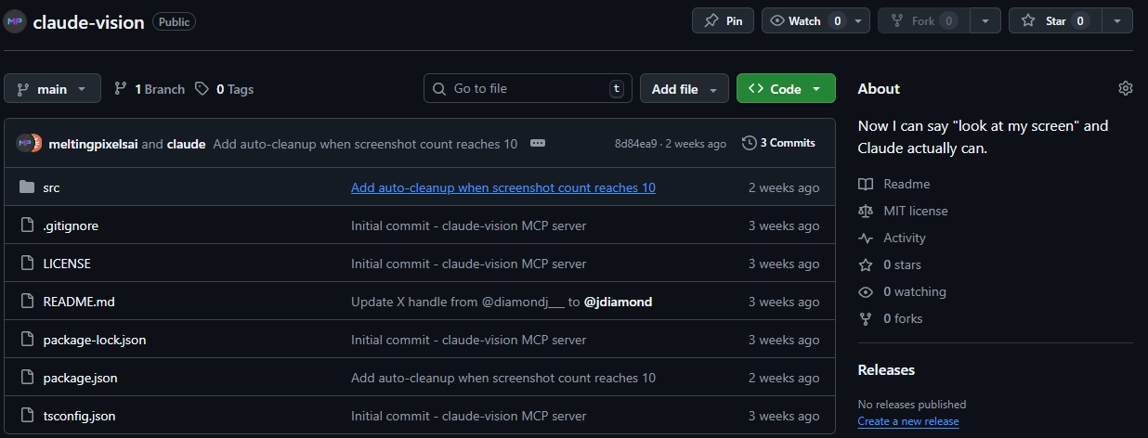Screen dimensions: 1148x438
Task: Click the meltingpixelsai author name
Action: (x=92, y=144)
